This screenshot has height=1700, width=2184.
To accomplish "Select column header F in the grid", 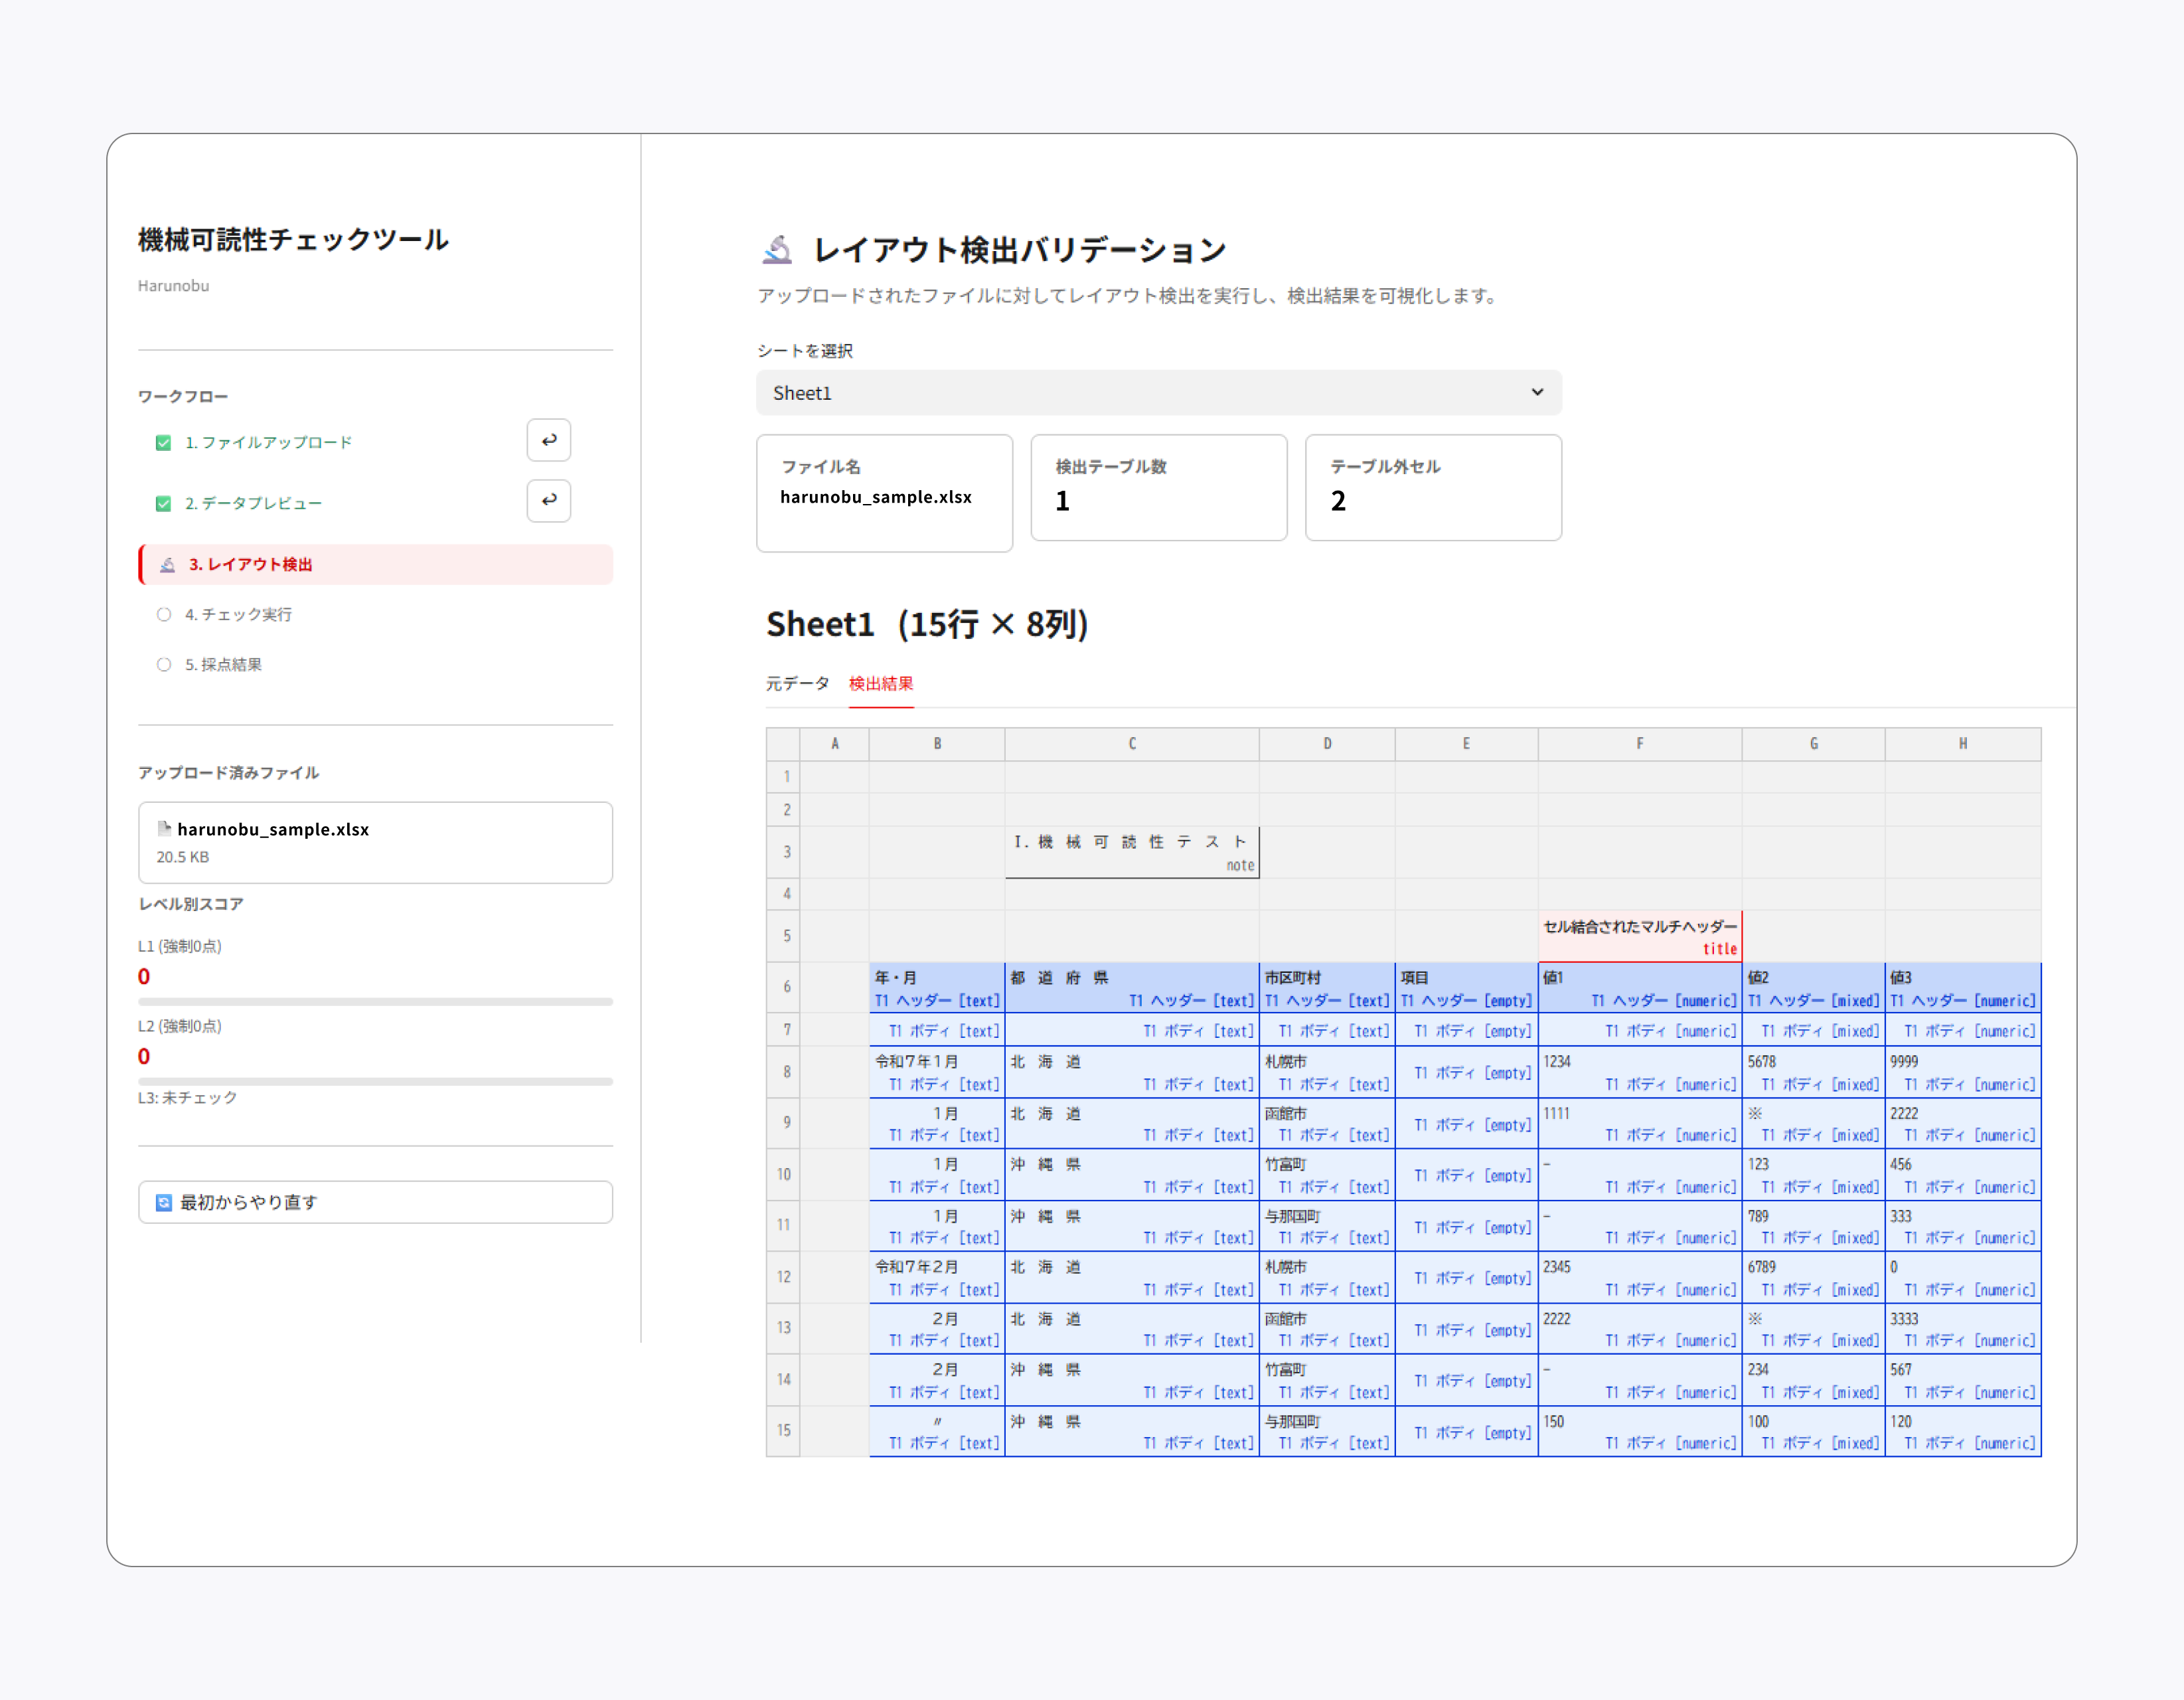I will [1639, 744].
